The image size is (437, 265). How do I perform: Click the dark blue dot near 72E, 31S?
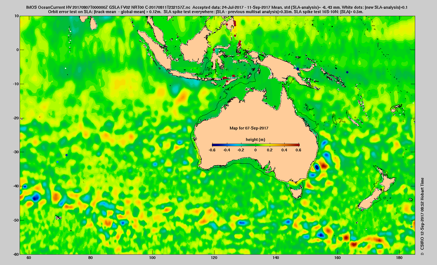pos(66,155)
